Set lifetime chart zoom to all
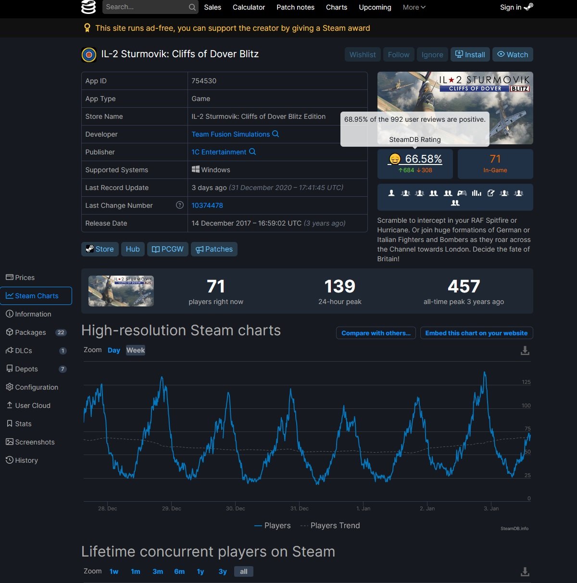Screen dimensions: 577x583 click(x=244, y=571)
